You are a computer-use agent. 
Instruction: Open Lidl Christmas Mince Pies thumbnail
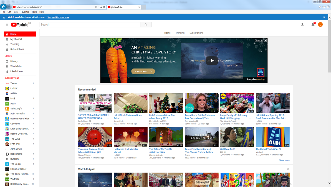[166, 103]
